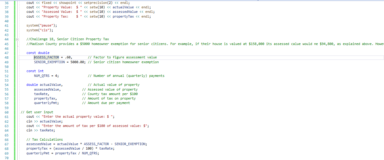Click the assessedValue assignment on line 67

coord(87,144)
